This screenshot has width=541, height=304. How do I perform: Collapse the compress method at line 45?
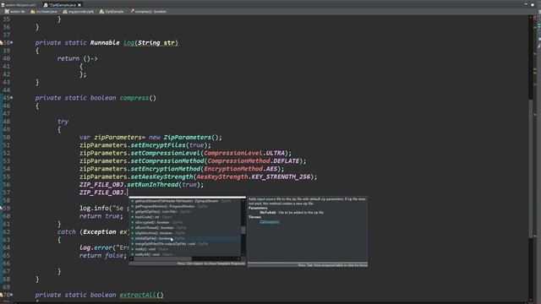click(x=12, y=98)
